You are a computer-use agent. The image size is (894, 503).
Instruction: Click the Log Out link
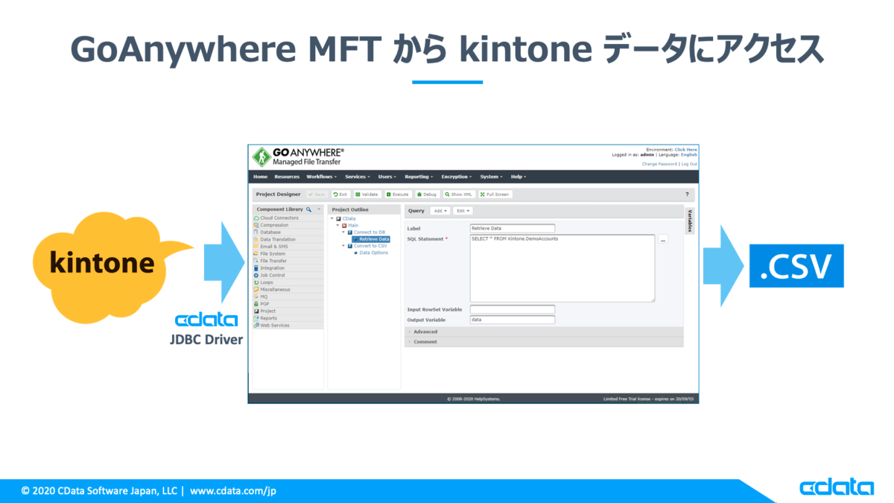coord(690,164)
